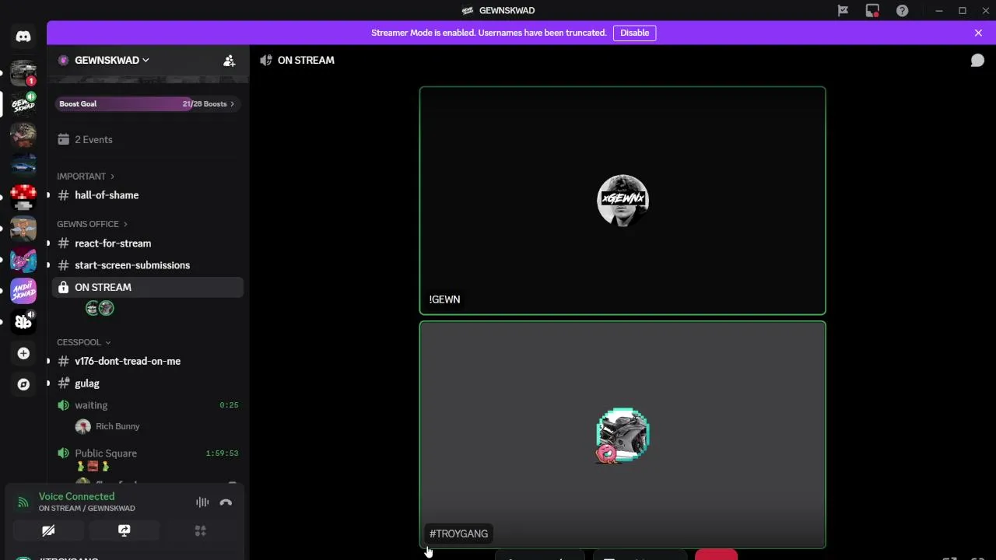
Task: Open the help question mark icon
Action: point(902,10)
